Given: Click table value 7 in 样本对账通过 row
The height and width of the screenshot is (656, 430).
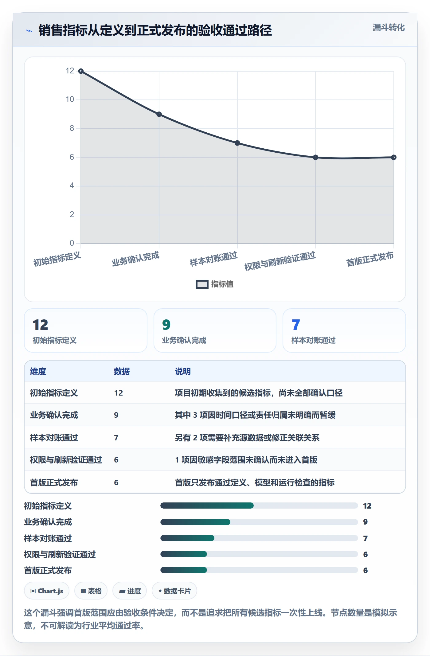Looking at the screenshot, I should click(x=116, y=438).
